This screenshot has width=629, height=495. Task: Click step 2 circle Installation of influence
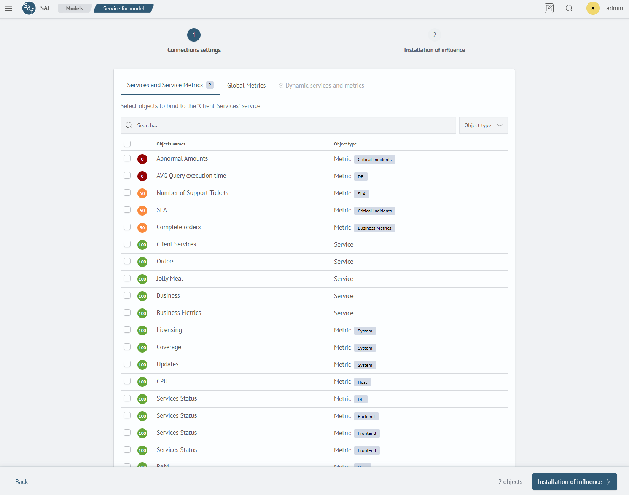pos(435,35)
